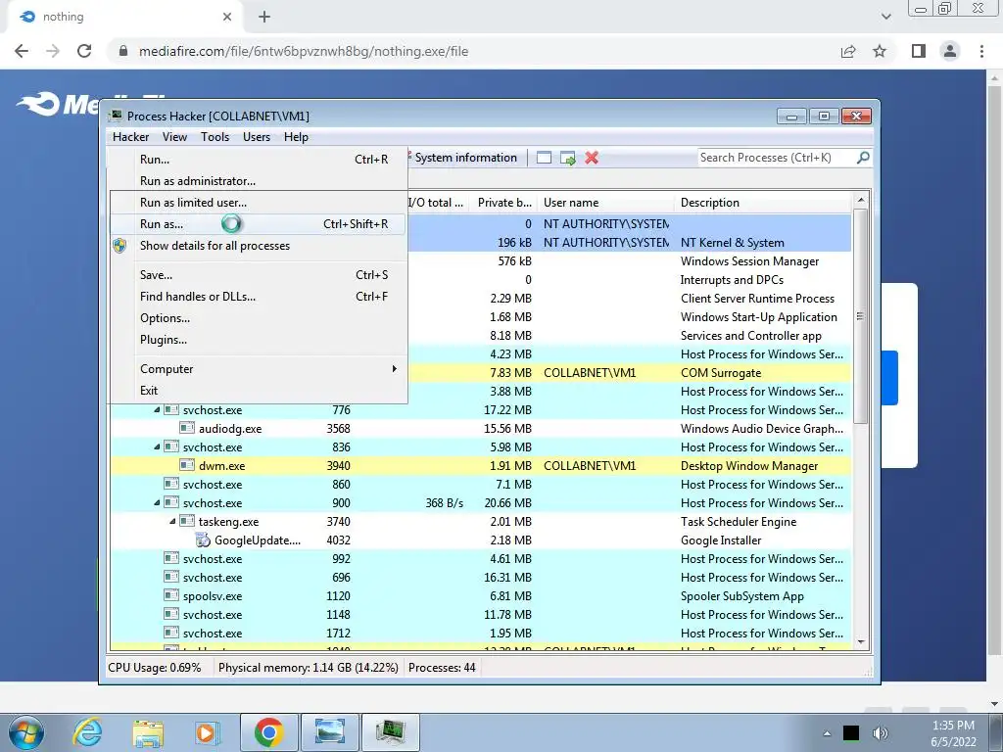1003x752 pixels.
Task: Click the Processes: 44 status entry
Action: click(x=442, y=668)
